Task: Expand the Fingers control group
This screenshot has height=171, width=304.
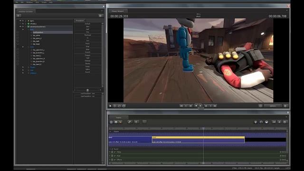Action: [23, 67]
